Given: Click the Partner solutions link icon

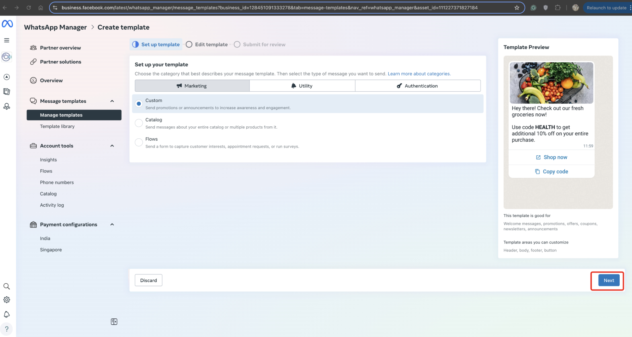Looking at the screenshot, I should [x=33, y=62].
